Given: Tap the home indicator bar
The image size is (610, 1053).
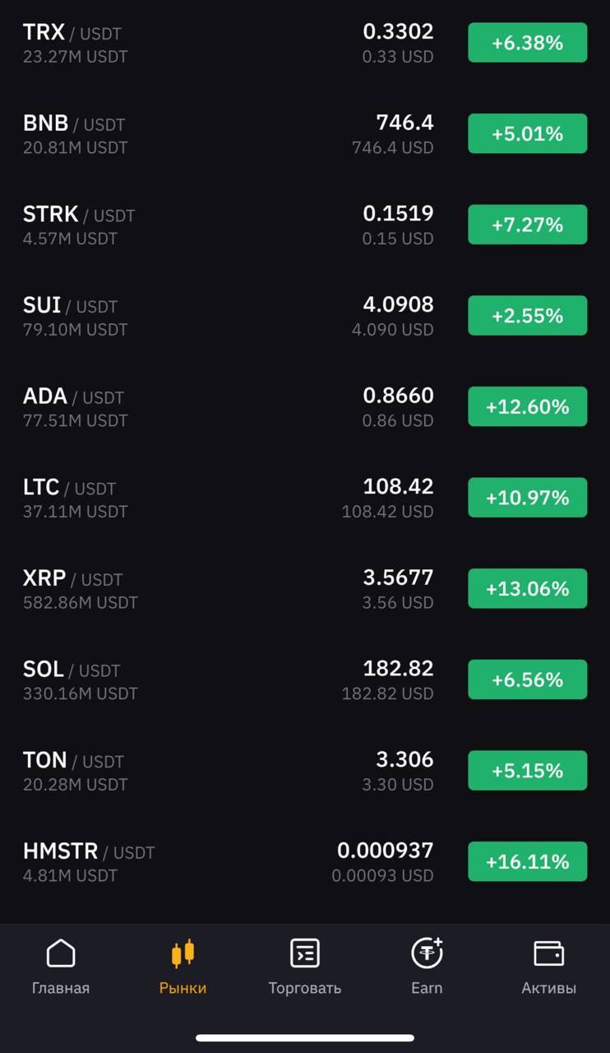Looking at the screenshot, I should (305, 1038).
